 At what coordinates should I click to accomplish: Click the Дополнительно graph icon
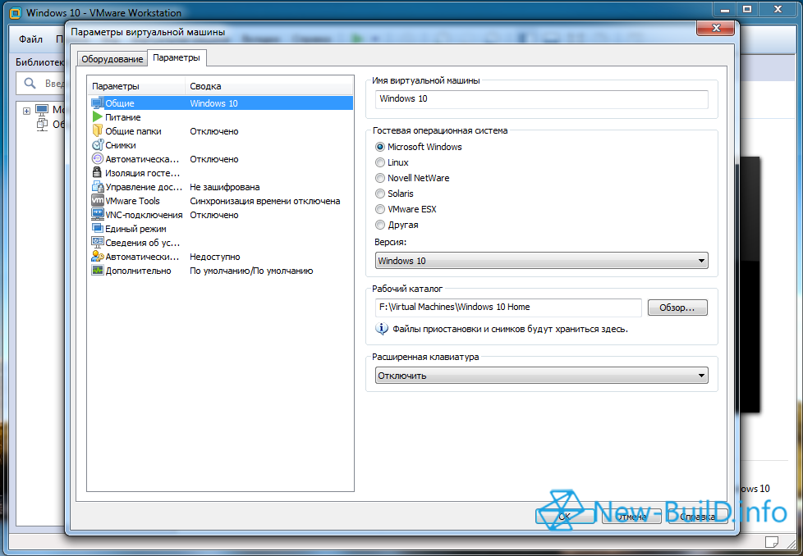pyautogui.click(x=98, y=270)
